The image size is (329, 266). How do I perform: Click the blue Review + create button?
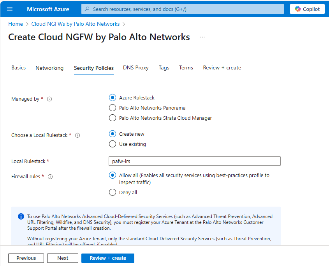point(108,258)
